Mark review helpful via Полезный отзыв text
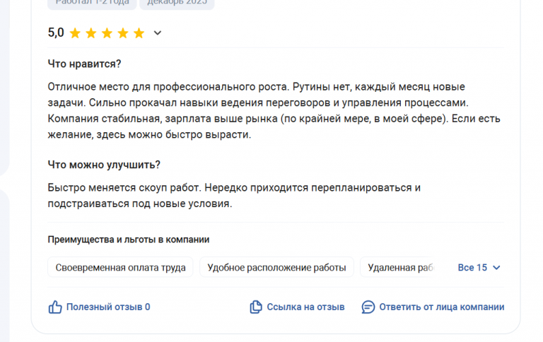This screenshot has height=342, width=543. (108, 307)
